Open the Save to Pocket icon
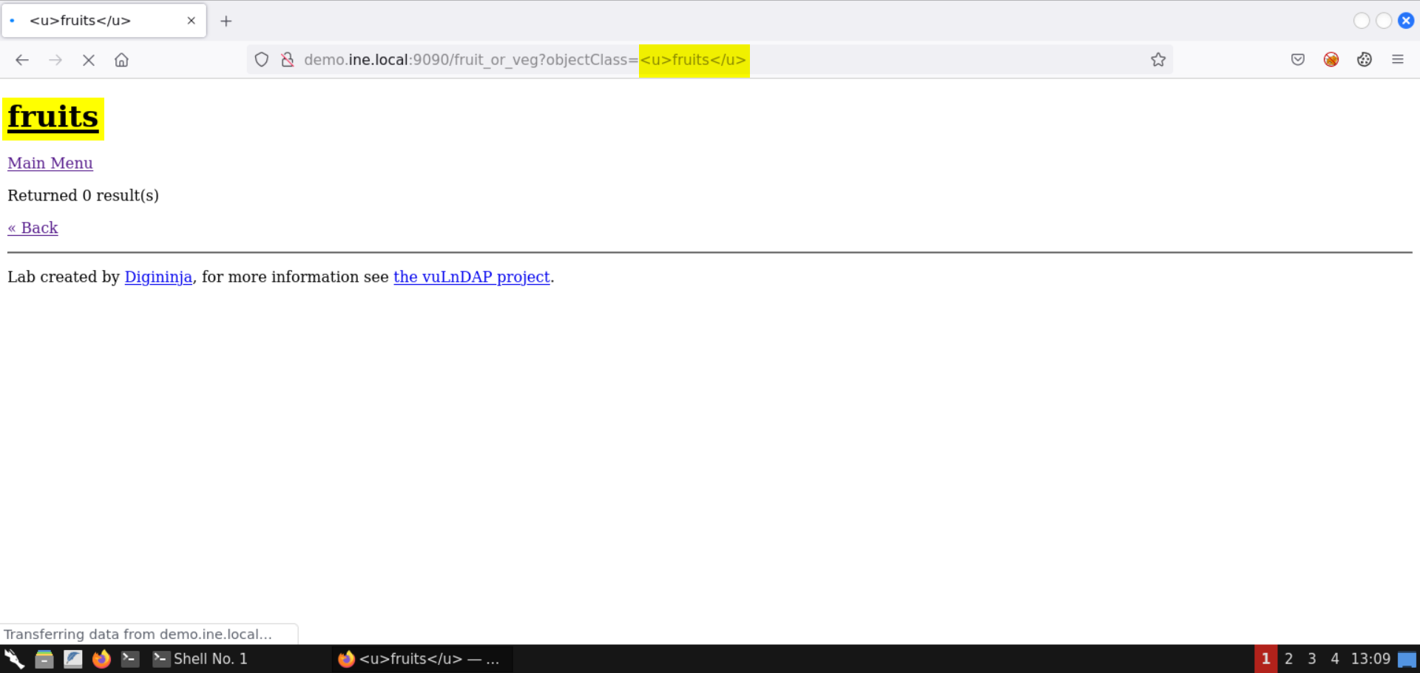This screenshot has height=673, width=1420. [x=1298, y=60]
